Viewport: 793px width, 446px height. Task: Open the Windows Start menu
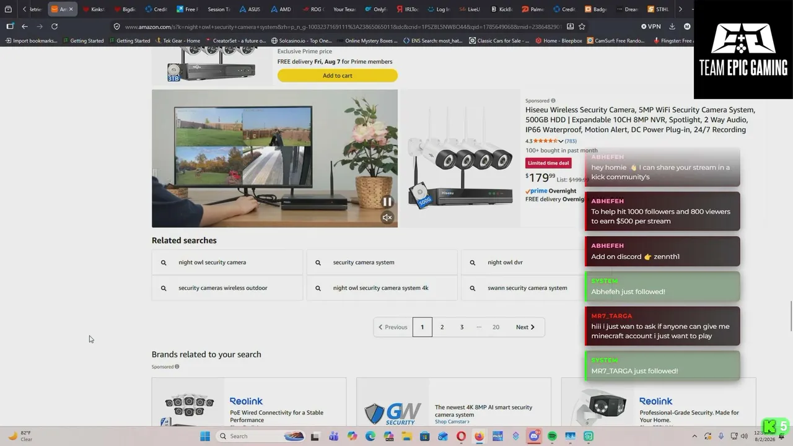point(205,436)
